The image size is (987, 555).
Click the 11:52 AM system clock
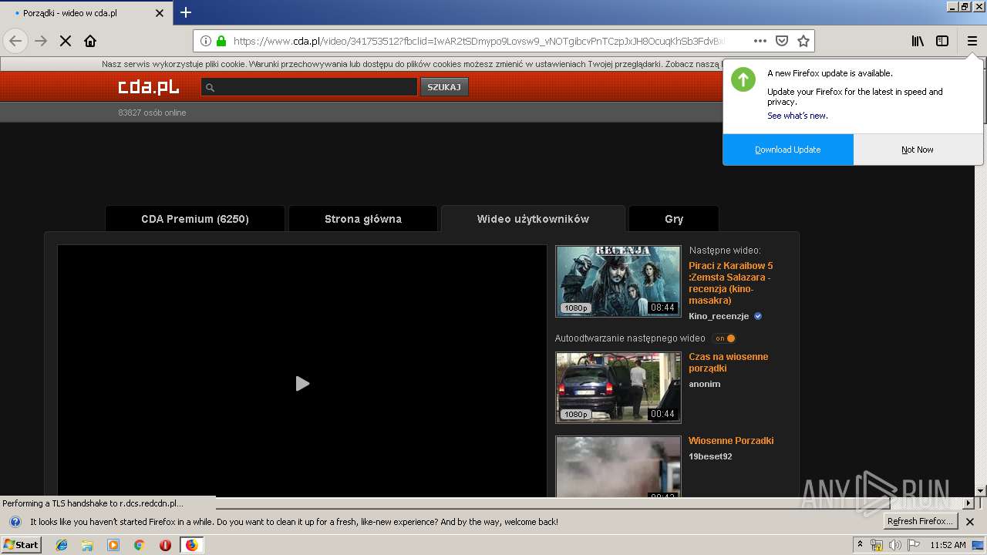pyautogui.click(x=948, y=545)
